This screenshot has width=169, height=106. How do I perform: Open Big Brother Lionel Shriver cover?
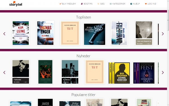pyautogui.click(x=119, y=73)
